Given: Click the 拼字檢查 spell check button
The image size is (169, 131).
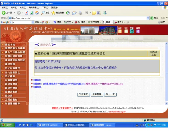Looking at the screenshot, I should 94,22.
